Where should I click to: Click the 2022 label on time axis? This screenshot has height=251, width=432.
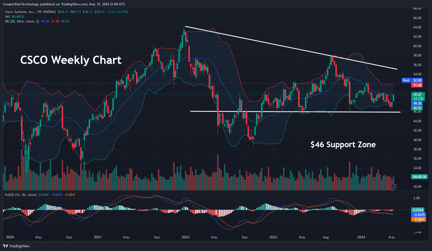[x=186, y=237]
